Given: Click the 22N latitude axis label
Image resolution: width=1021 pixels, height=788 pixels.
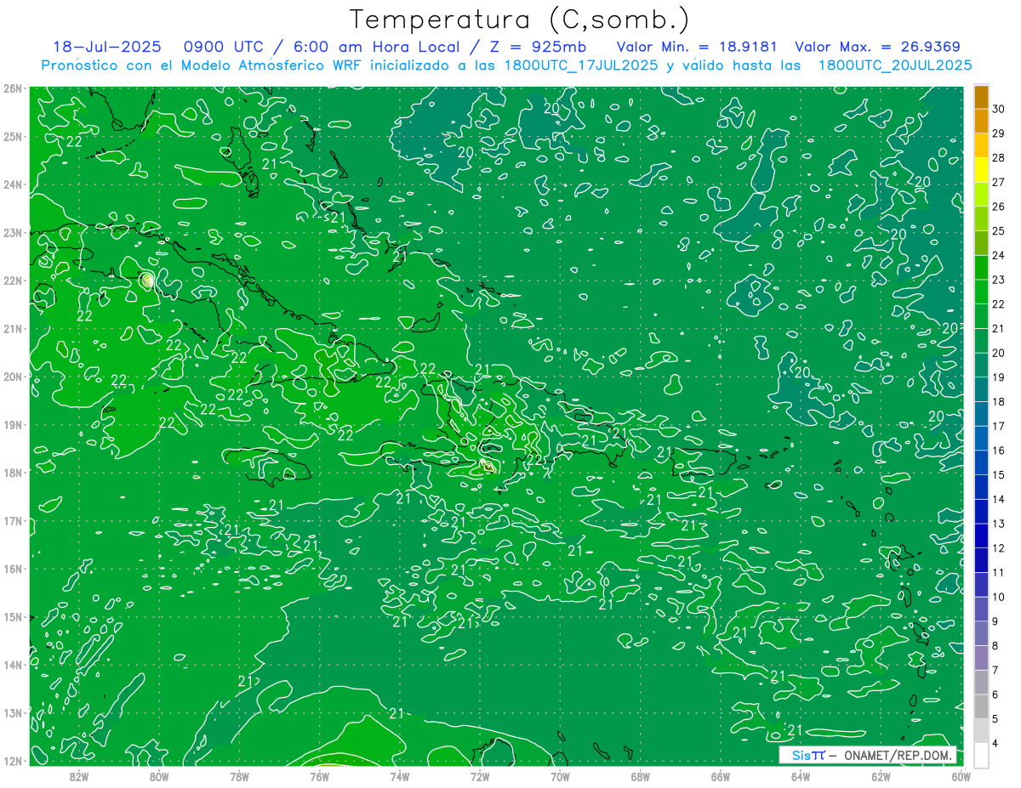Looking at the screenshot, I should click(x=12, y=281).
